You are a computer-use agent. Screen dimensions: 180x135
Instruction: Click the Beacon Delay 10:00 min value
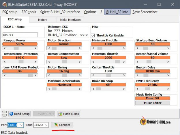(x=153, y=71)
